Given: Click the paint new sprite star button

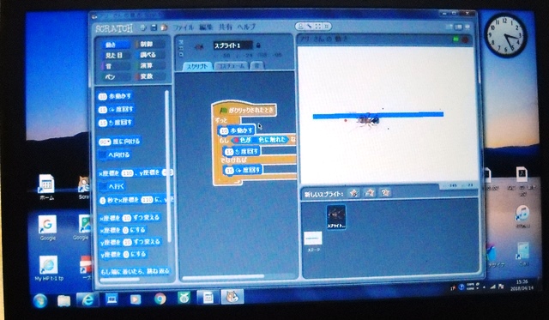Looking at the screenshot, I should 354,193.
